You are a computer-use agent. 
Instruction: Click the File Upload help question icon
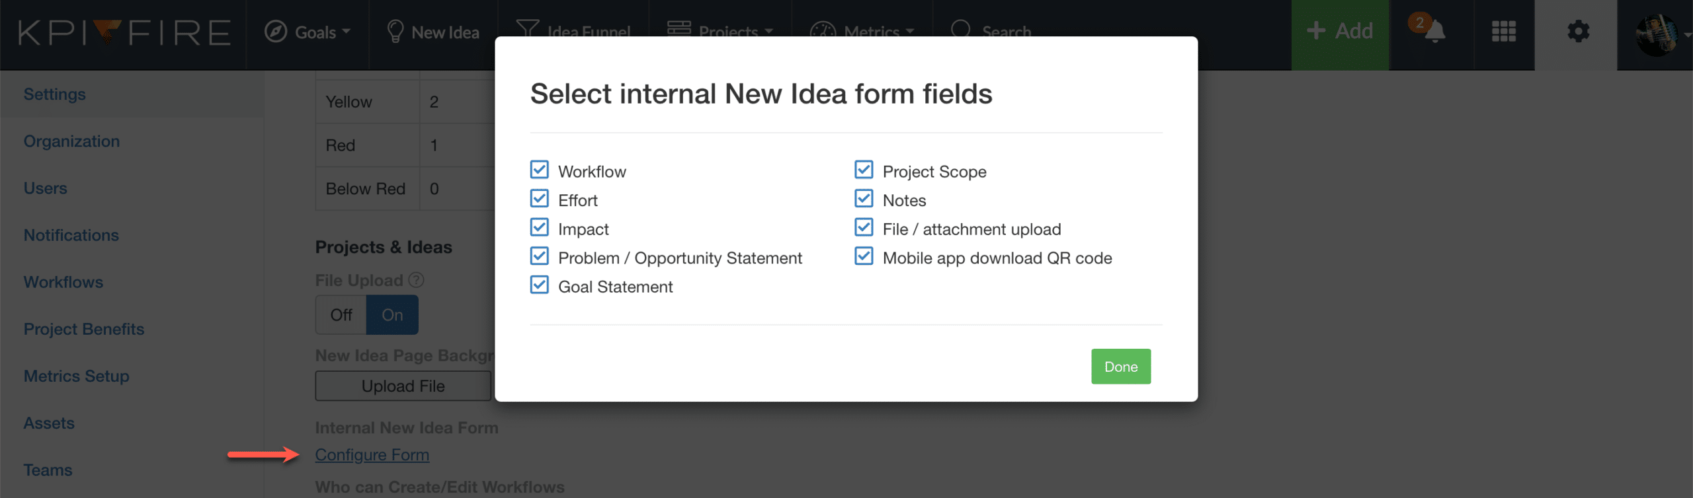pos(416,280)
